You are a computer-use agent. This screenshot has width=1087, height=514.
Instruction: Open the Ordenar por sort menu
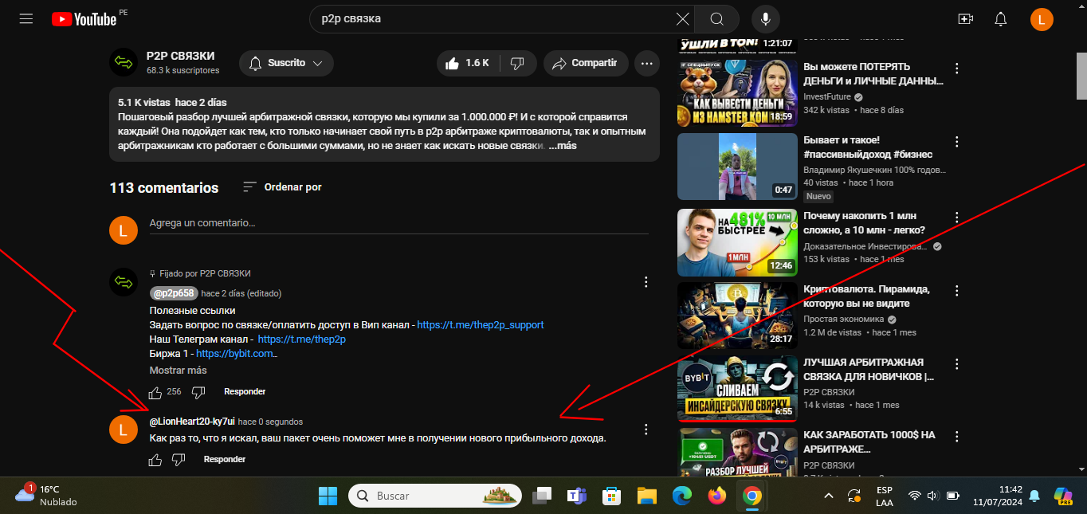pyautogui.click(x=282, y=187)
